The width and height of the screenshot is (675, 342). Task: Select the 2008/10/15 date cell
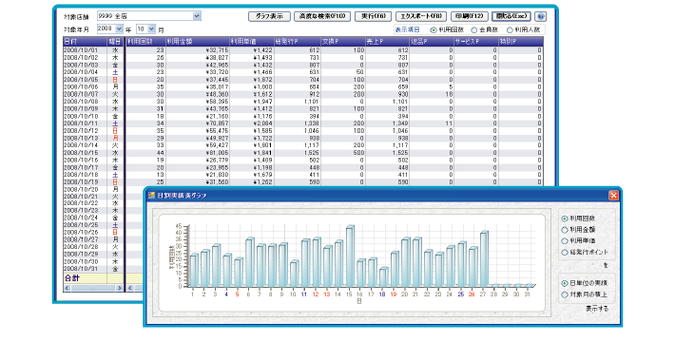[86, 153]
